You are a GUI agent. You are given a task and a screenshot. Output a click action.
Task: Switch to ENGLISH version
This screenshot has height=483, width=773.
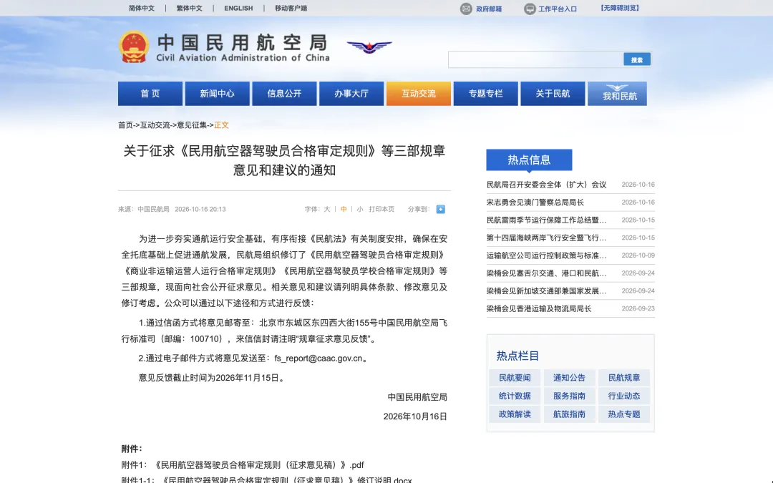(x=238, y=9)
